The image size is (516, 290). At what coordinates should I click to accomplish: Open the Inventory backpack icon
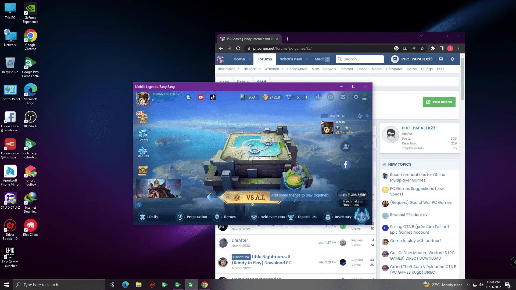tap(328, 217)
